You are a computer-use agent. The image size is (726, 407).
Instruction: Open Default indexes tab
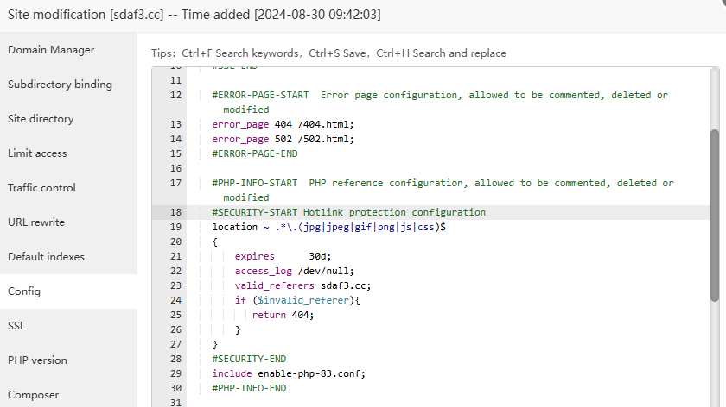coord(46,257)
